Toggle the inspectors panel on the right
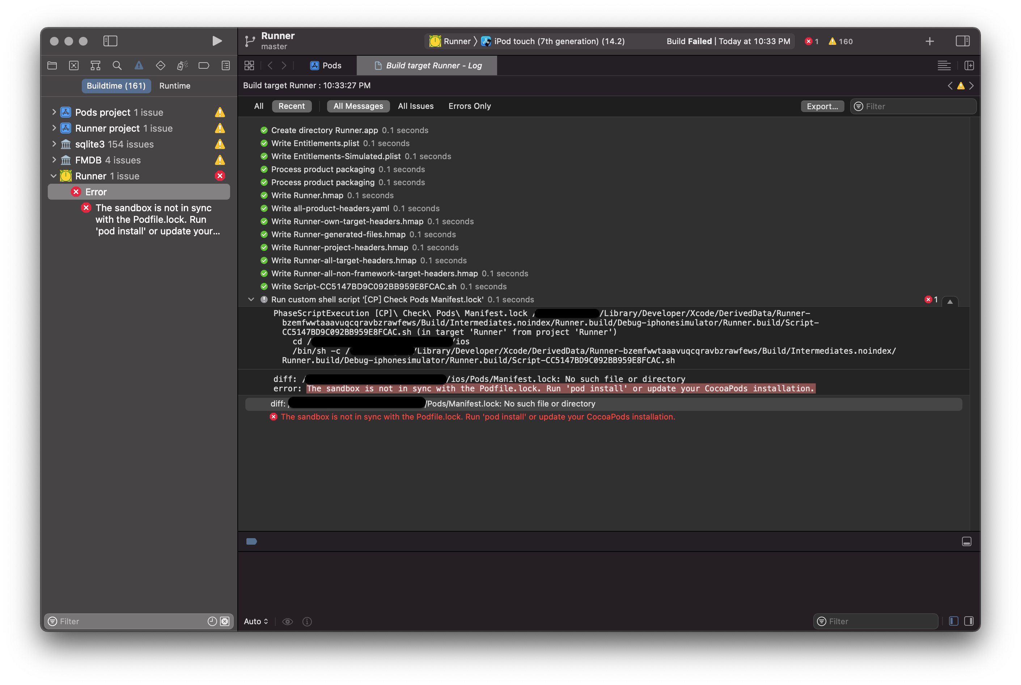This screenshot has width=1021, height=685. tap(962, 41)
